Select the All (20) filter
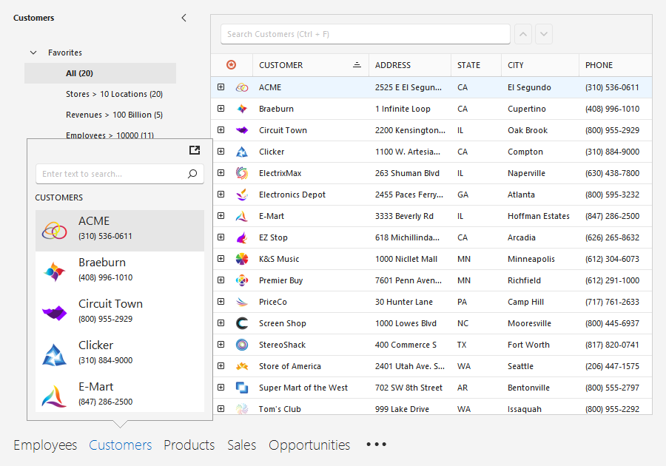Viewport: 666px width, 466px height. [100, 73]
